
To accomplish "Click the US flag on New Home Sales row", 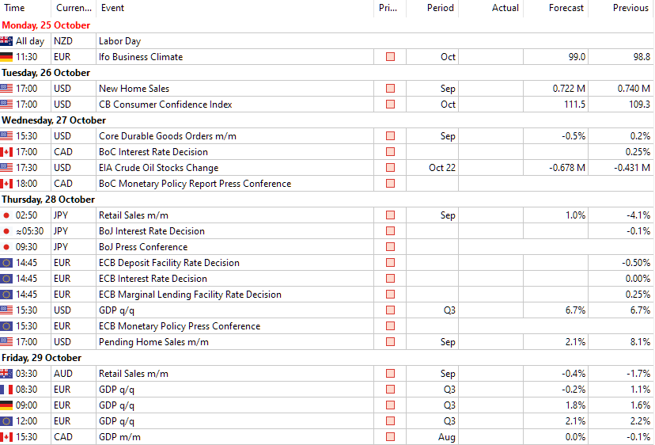I will pyautogui.click(x=6, y=89).
